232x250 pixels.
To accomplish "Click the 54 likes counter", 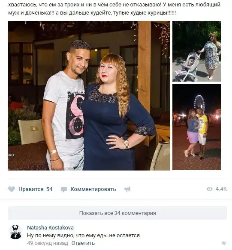I will [x=49, y=189].
